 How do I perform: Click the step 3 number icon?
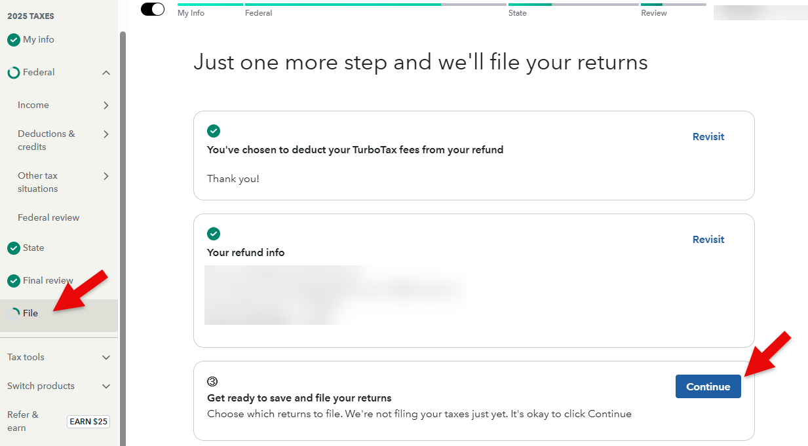(x=212, y=381)
